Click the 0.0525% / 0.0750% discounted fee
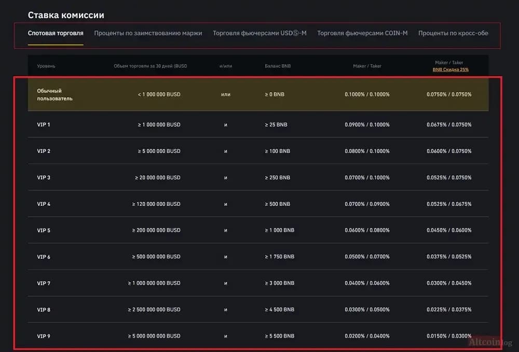Screen dimensions: 519x352 coord(449,177)
